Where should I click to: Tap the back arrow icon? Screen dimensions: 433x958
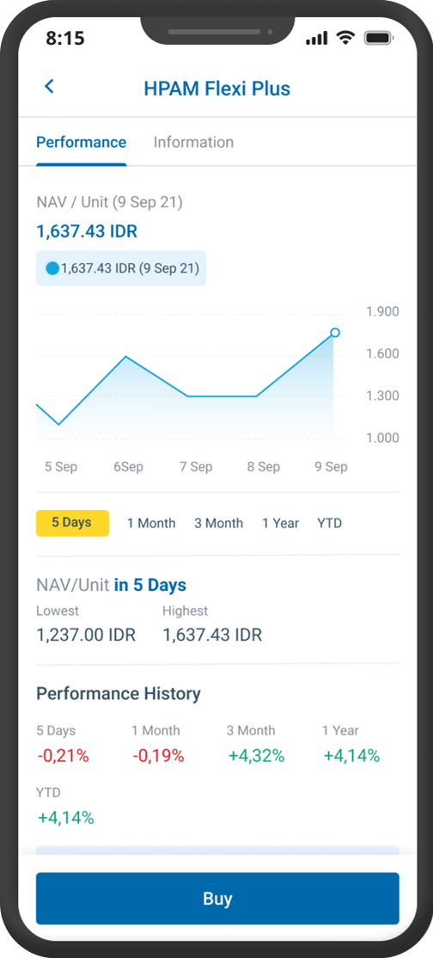tap(50, 87)
